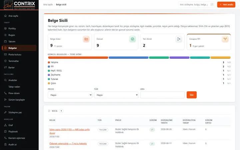Click the Çizim legend label

[x=53, y=83]
